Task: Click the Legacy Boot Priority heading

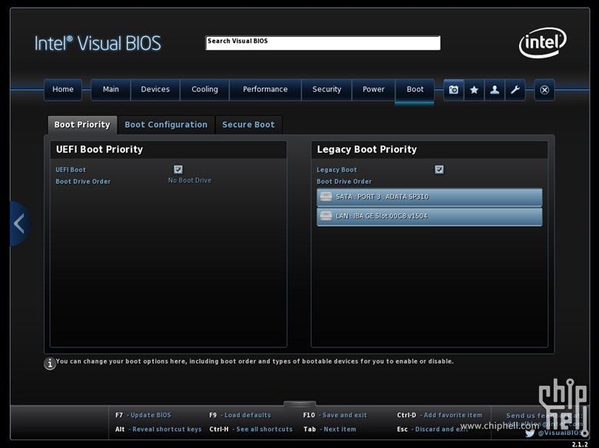Action: click(x=367, y=150)
